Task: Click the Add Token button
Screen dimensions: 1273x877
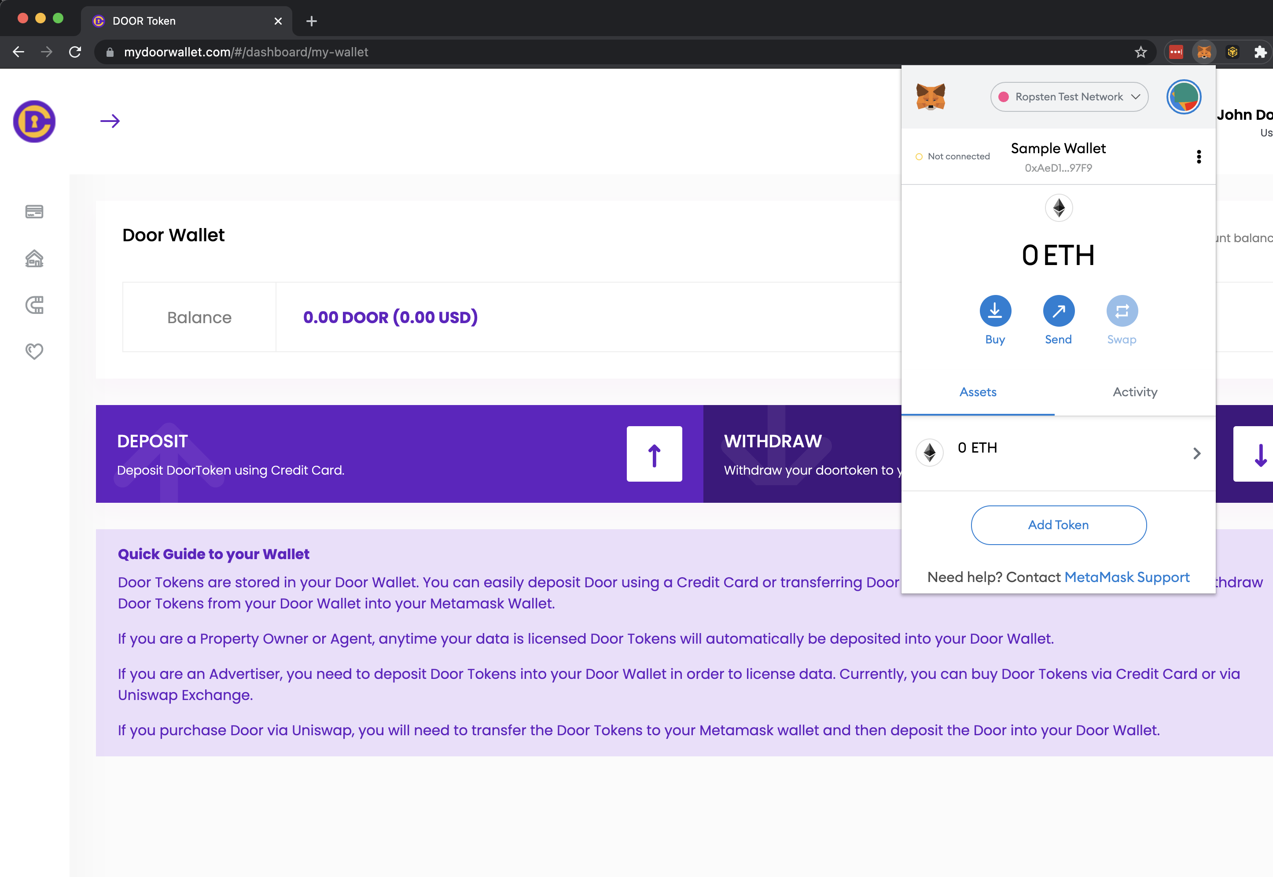Action: 1059,525
